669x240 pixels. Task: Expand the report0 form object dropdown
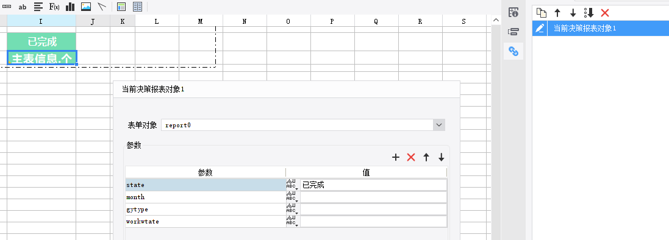[439, 125]
